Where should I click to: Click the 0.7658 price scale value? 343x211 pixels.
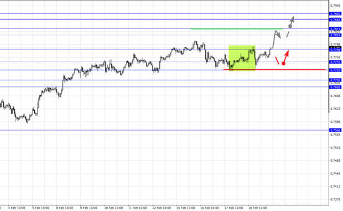(x=335, y=96)
